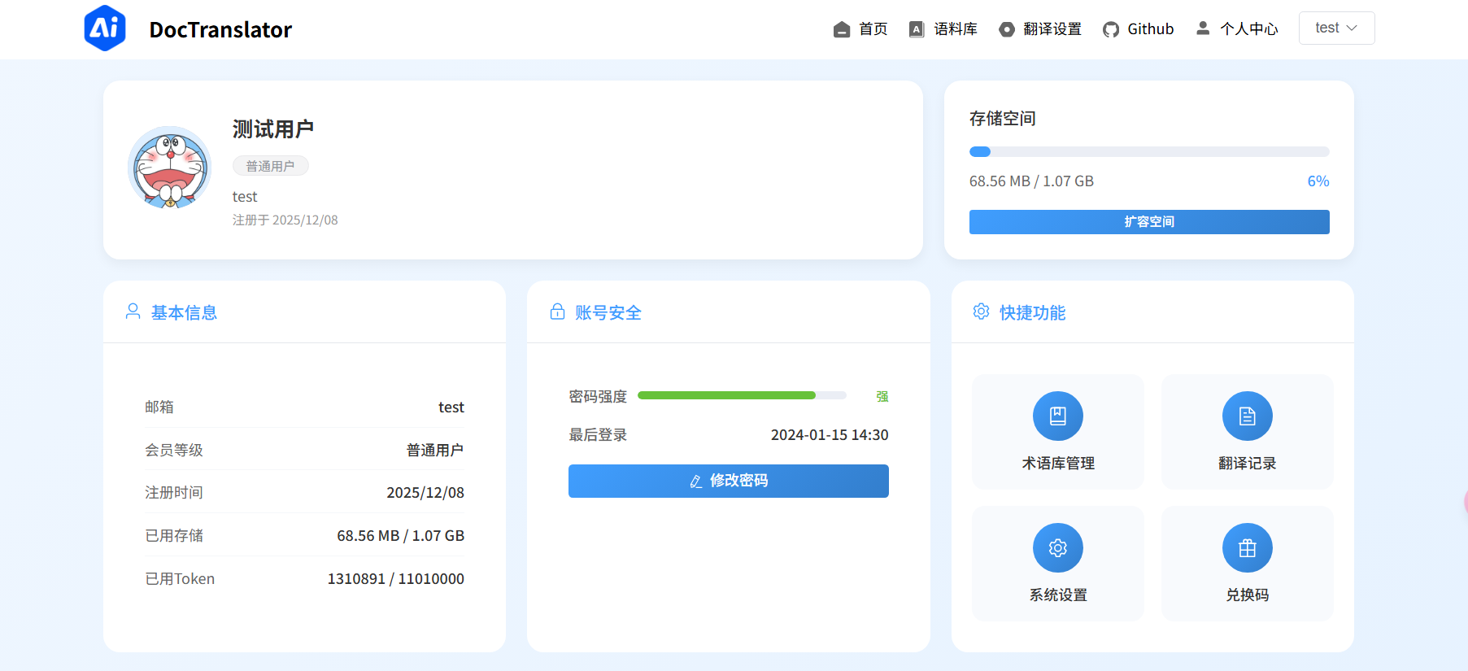Viewport: 1468px width, 671px height.
Task: Click the system settings gear icon
Action: [x=1057, y=548]
